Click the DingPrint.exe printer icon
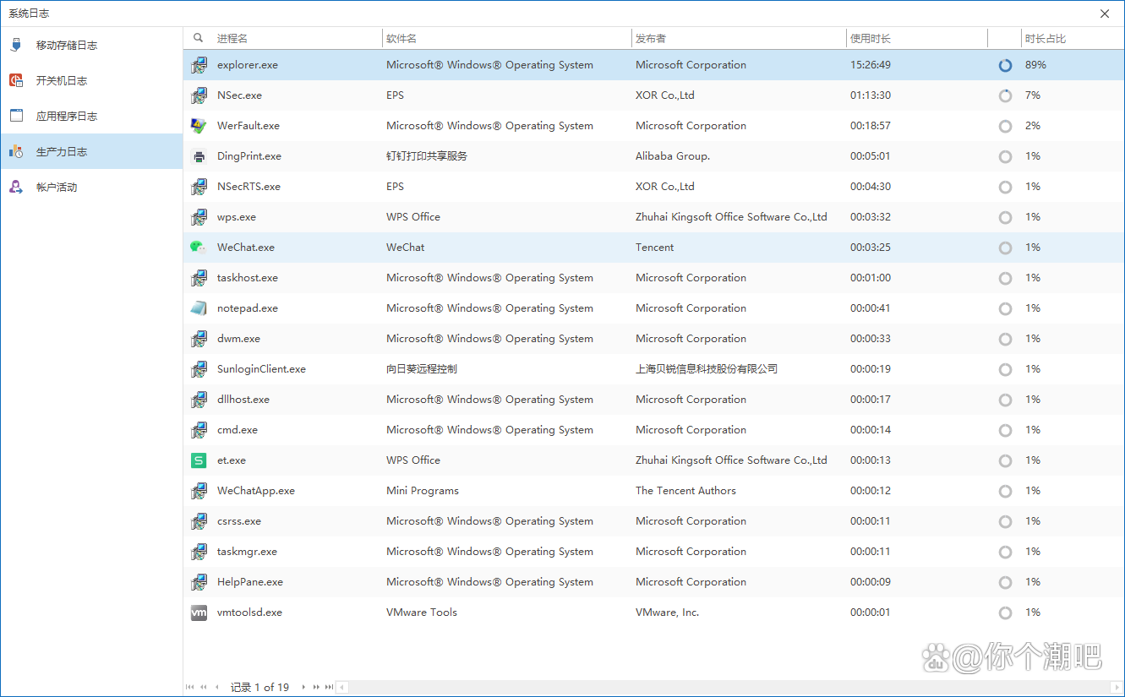This screenshot has height=697, width=1125. (x=199, y=156)
